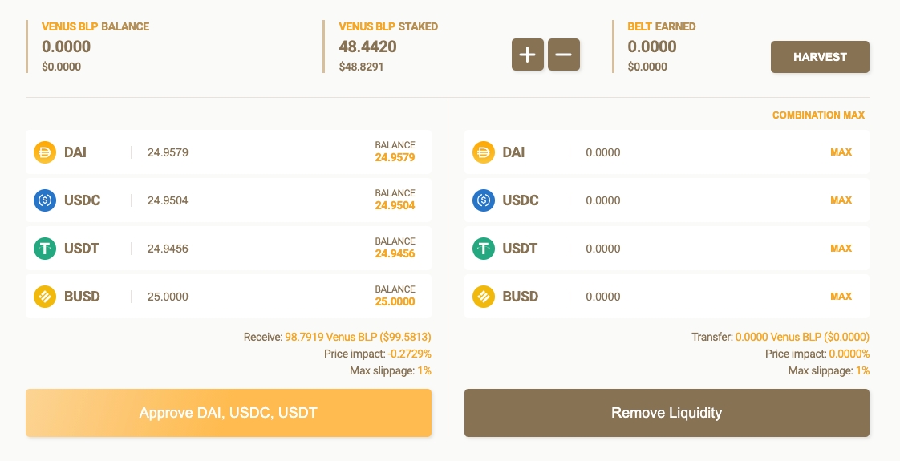Click DAI coin icon in deposit panel

click(x=45, y=152)
